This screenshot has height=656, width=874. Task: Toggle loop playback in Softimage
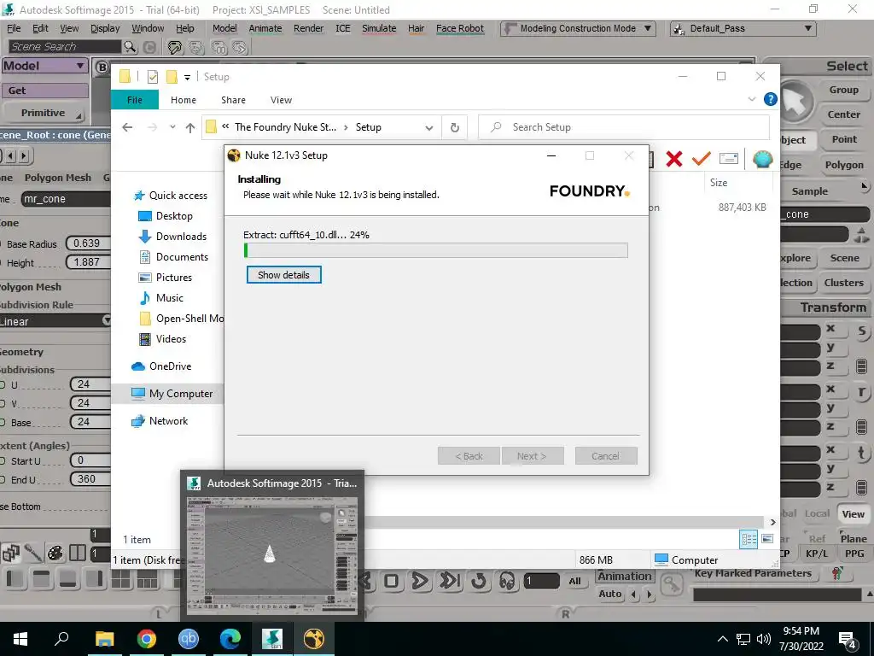point(479,581)
